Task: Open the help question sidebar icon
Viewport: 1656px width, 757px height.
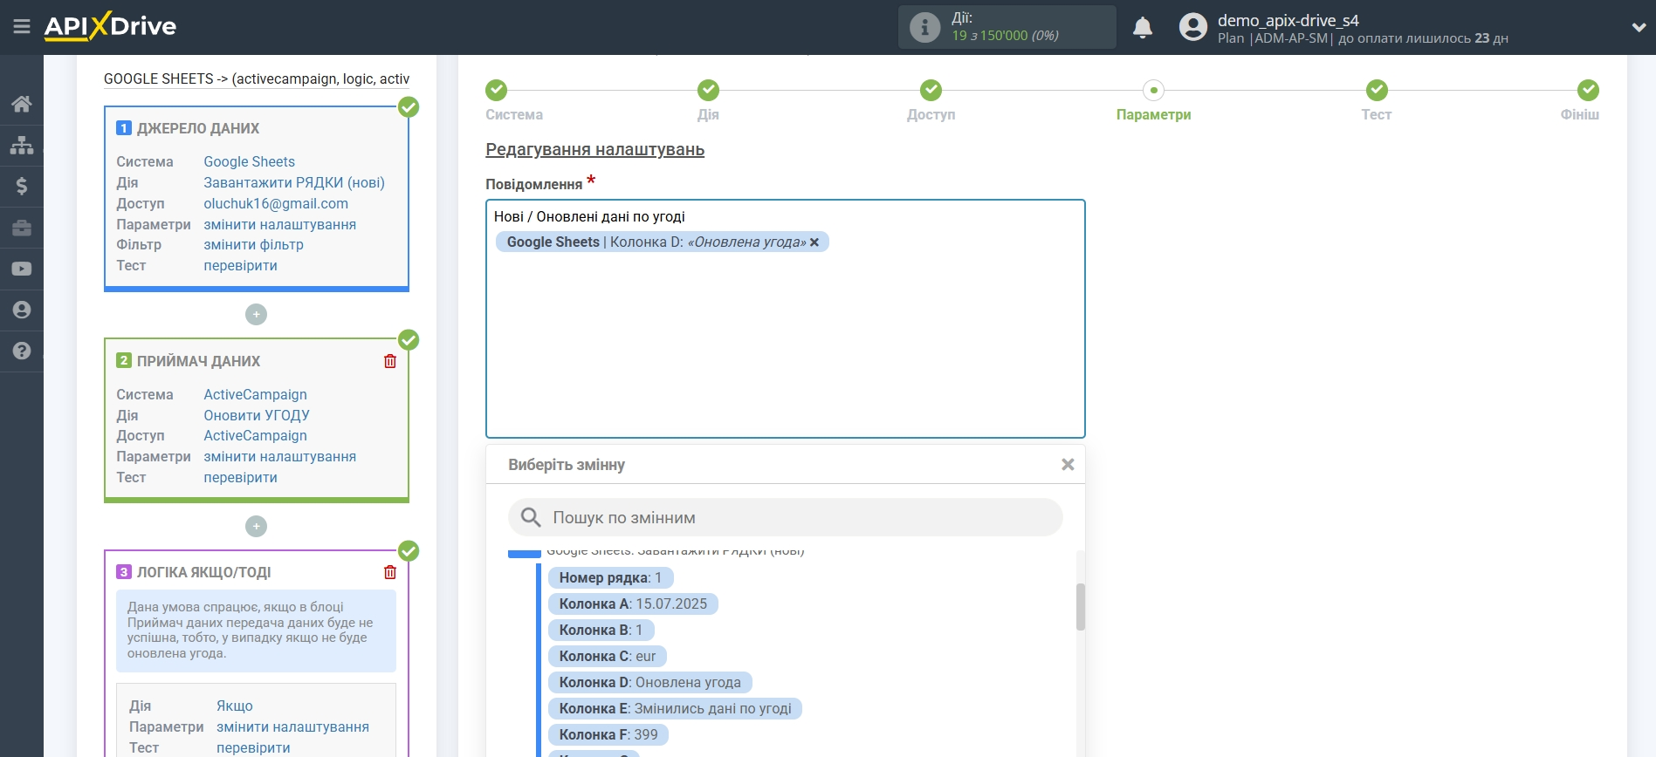Action: coord(22,351)
